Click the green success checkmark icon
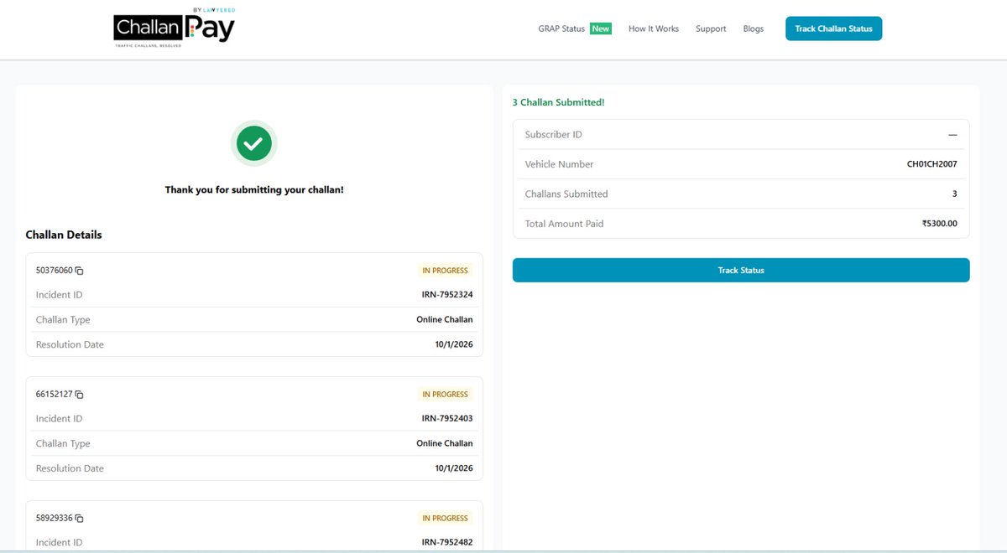Screen dimensions: 1007x553 [253, 143]
